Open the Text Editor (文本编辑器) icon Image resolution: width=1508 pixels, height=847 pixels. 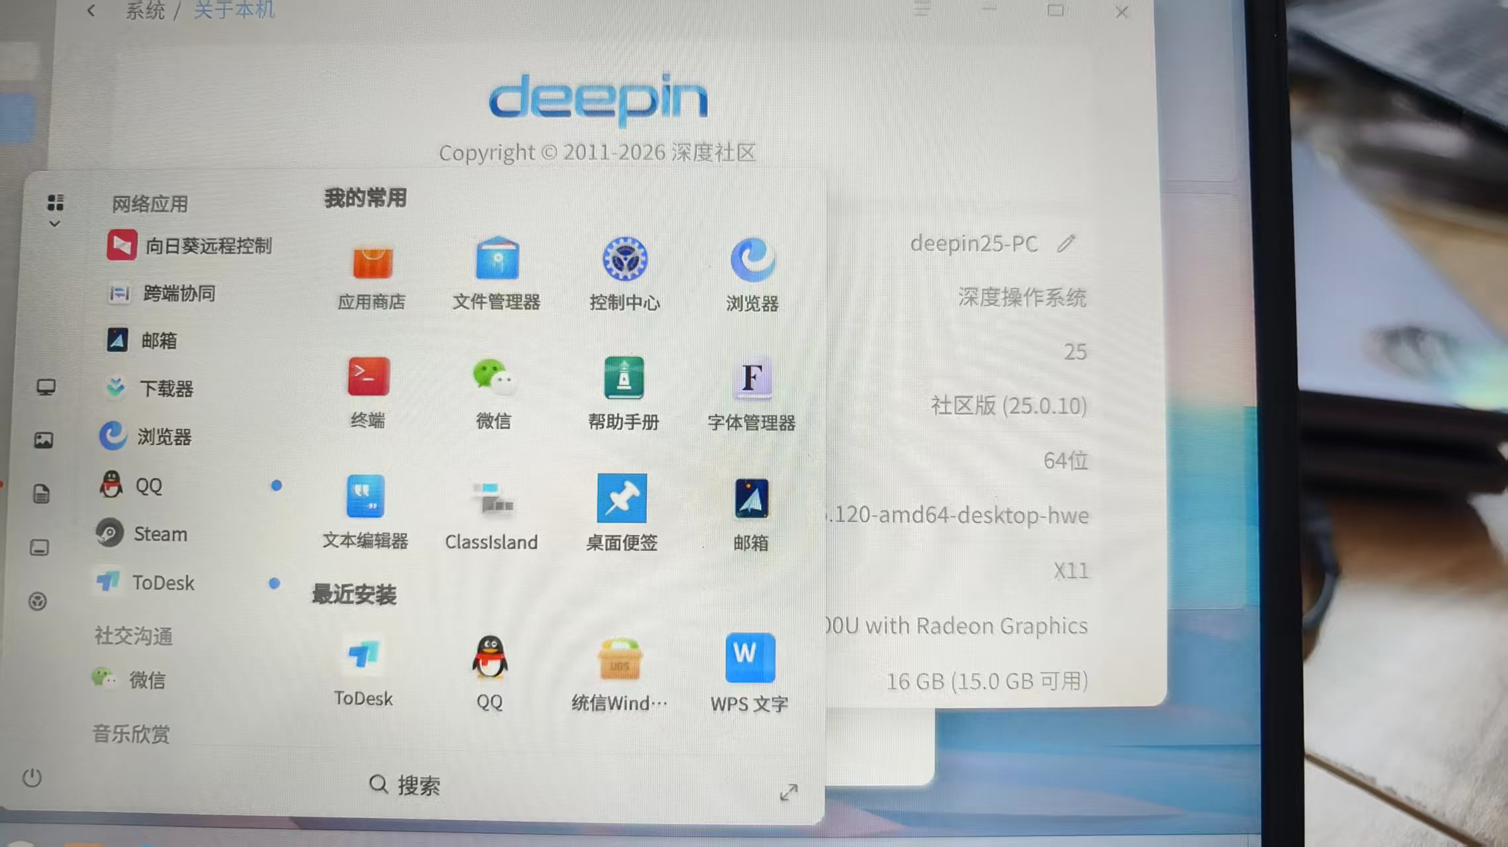tap(365, 497)
